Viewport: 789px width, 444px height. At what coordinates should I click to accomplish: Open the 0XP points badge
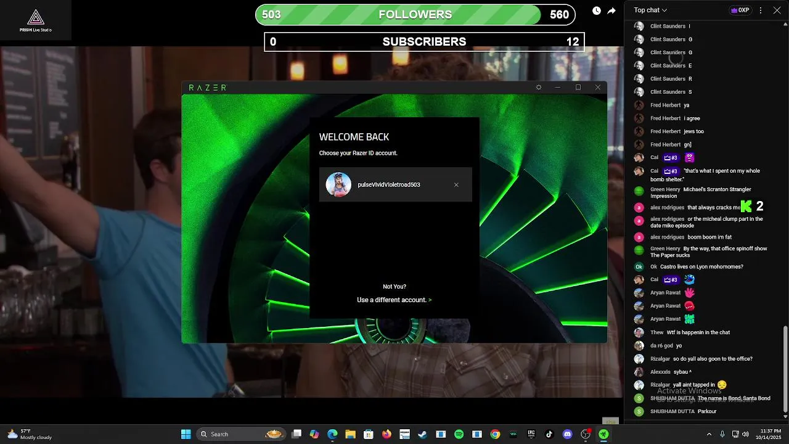tap(740, 10)
